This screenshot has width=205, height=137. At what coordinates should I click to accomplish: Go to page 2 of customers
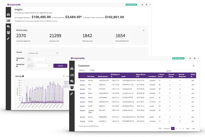click(x=176, y=128)
